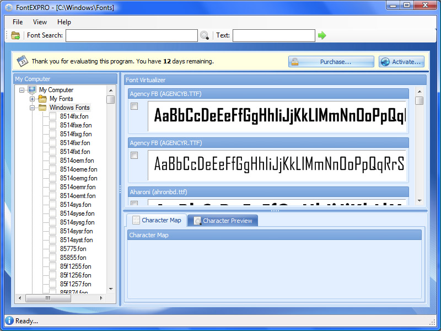Click the tree horizontal scroll right arrow
Viewport: 441px width, 331px height.
point(101,298)
